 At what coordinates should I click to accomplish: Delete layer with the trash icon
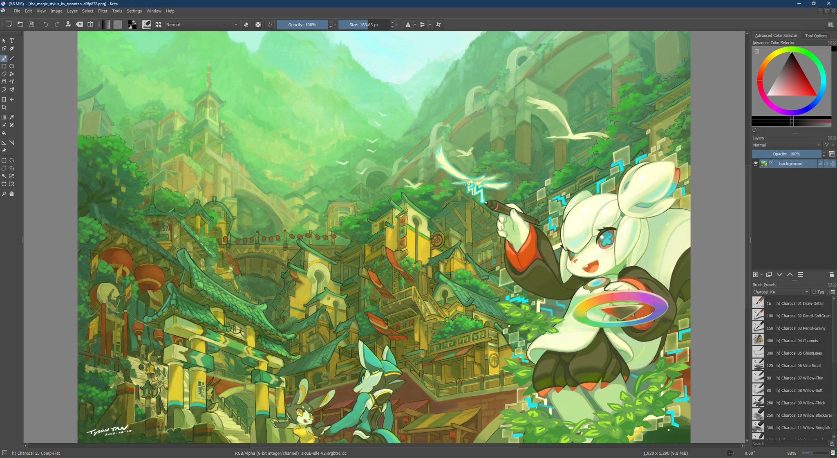tap(831, 274)
